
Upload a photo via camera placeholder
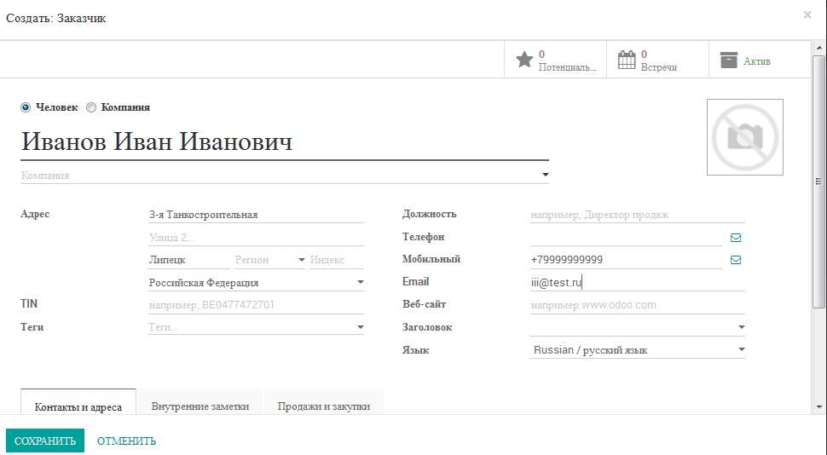744,137
